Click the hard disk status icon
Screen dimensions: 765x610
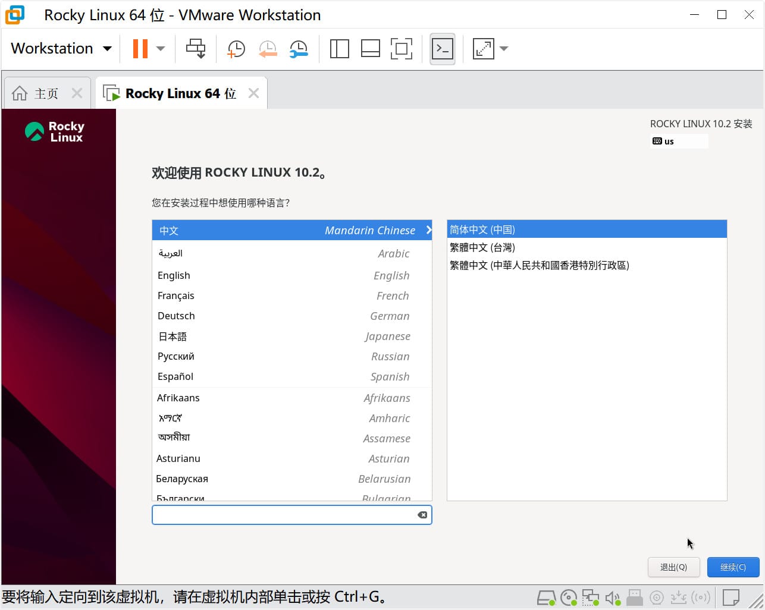546,597
